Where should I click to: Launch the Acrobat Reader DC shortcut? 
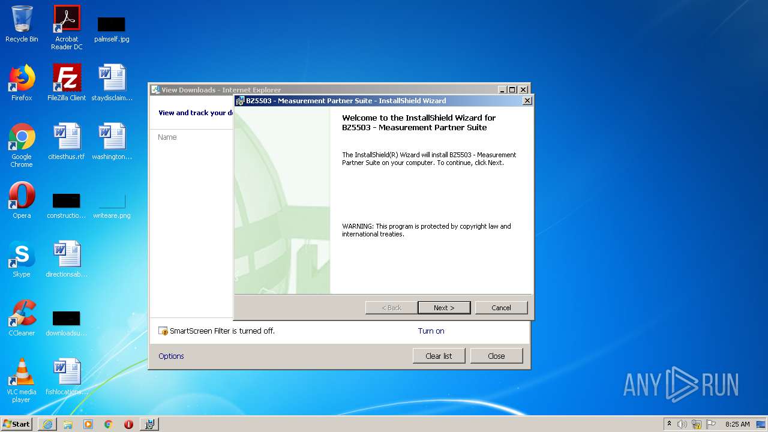[67, 28]
